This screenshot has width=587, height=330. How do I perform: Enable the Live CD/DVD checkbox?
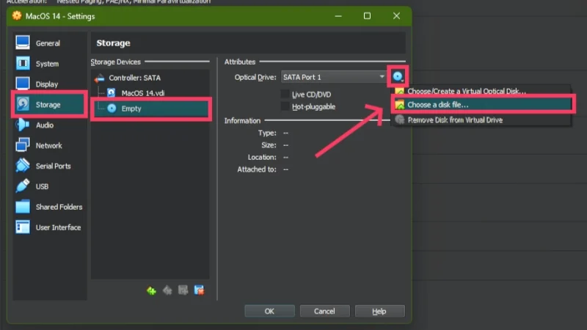(x=285, y=95)
